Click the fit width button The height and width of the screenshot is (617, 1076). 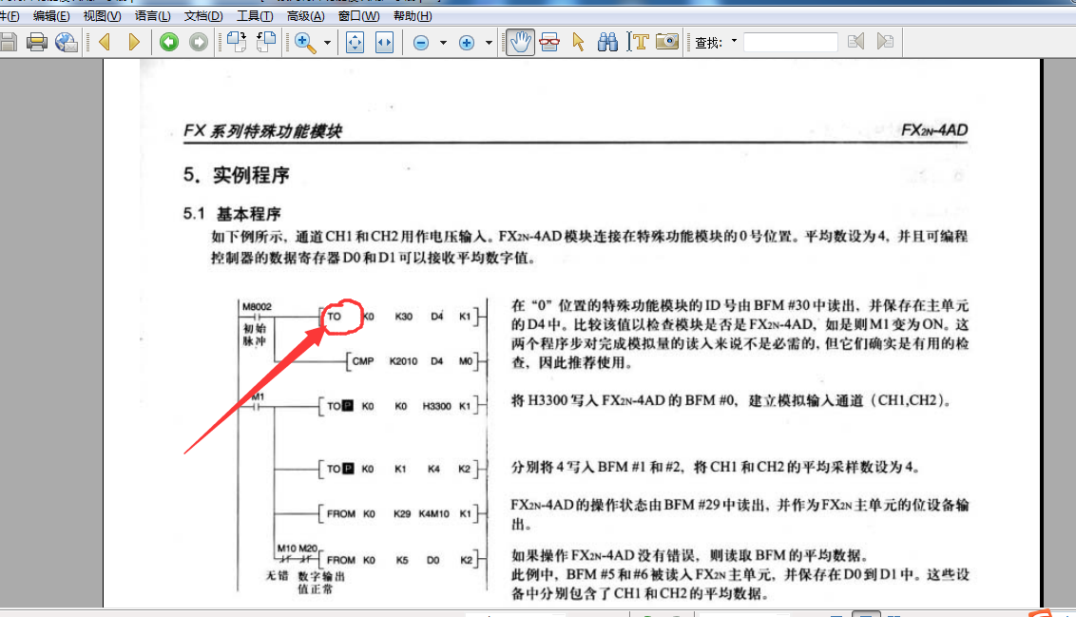(384, 43)
